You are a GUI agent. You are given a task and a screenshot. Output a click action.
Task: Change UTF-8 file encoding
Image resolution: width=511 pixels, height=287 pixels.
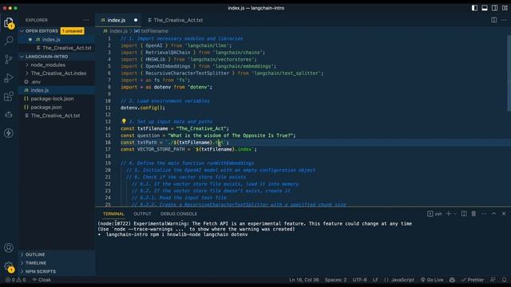pyautogui.click(x=360, y=280)
